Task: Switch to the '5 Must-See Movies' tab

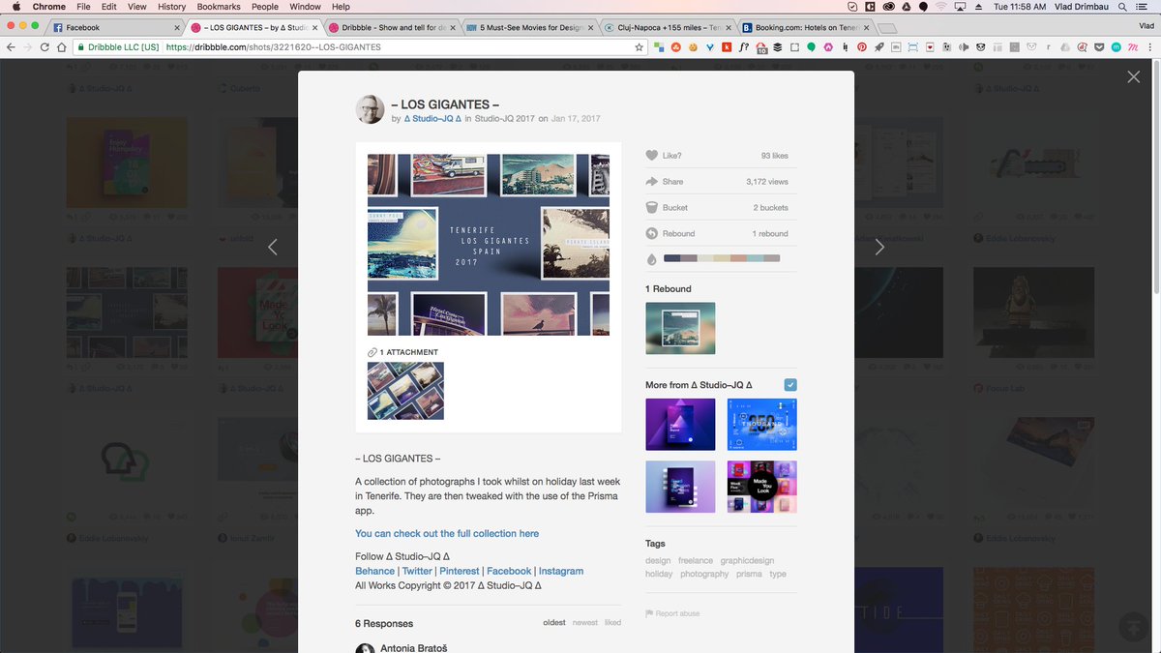Action: 528,28
